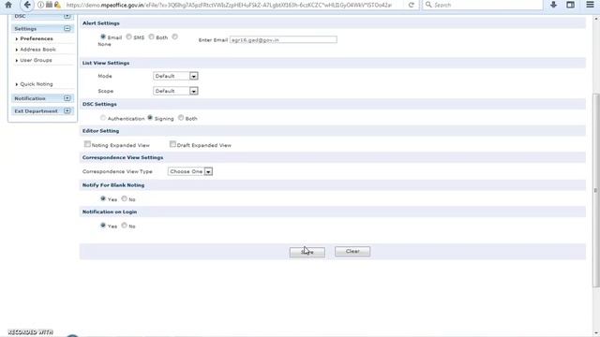
Task: Go back using the browser back arrow
Action: click(27, 5)
